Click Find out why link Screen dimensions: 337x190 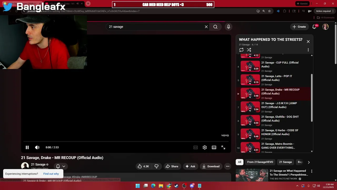[x=51, y=174]
